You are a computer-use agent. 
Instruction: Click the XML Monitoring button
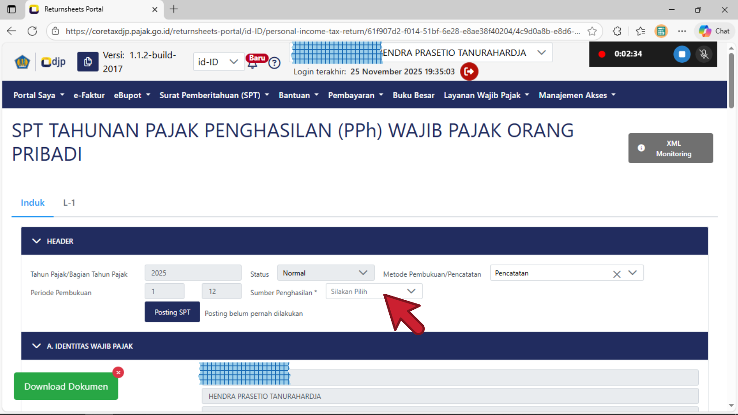pos(670,148)
